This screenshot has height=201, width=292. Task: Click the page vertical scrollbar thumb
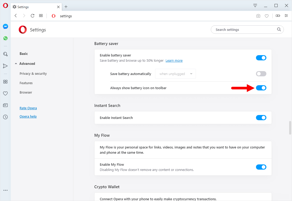(x=290, y=128)
